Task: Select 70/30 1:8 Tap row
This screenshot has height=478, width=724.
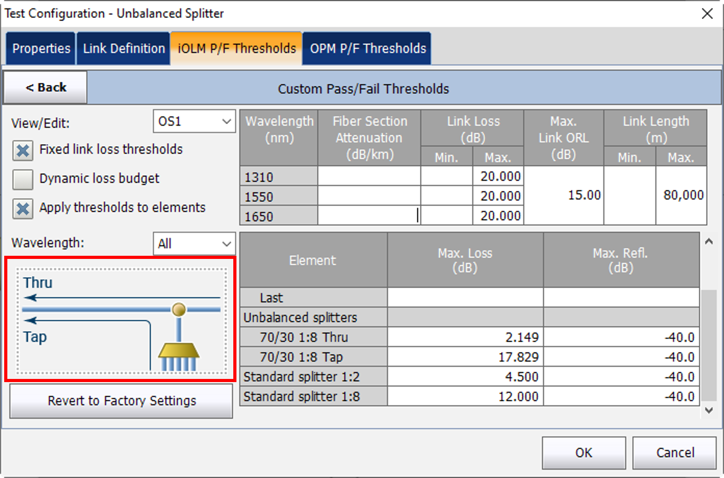Action: [314, 357]
